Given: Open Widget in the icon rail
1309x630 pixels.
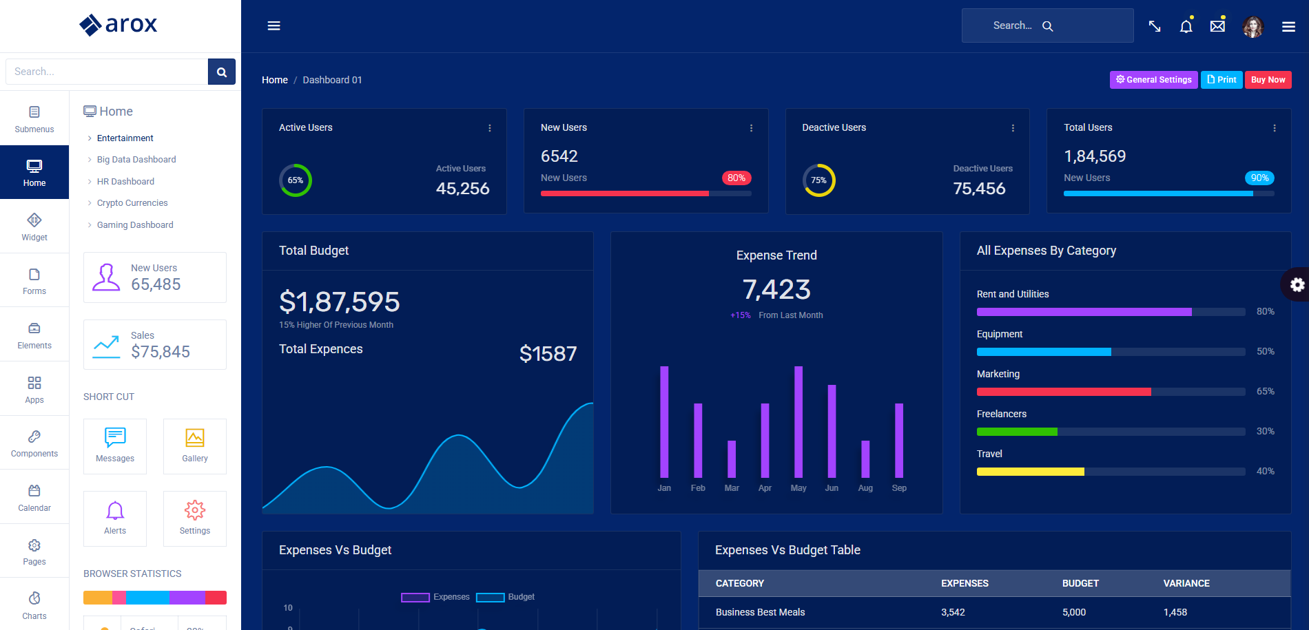Looking at the screenshot, I should pyautogui.click(x=34, y=227).
